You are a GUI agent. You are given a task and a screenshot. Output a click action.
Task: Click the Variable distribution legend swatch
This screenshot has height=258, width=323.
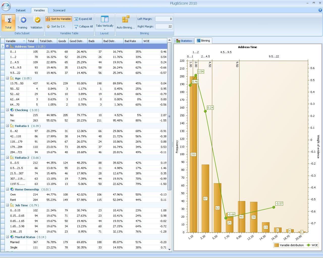click(x=276, y=245)
